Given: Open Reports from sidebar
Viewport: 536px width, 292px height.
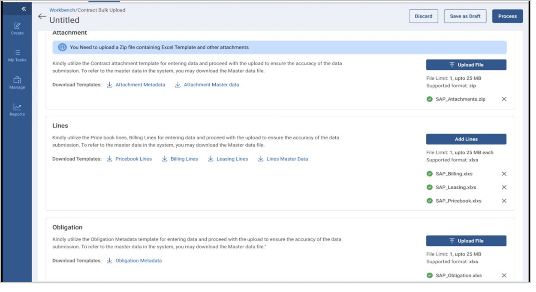Looking at the screenshot, I should tap(17, 110).
